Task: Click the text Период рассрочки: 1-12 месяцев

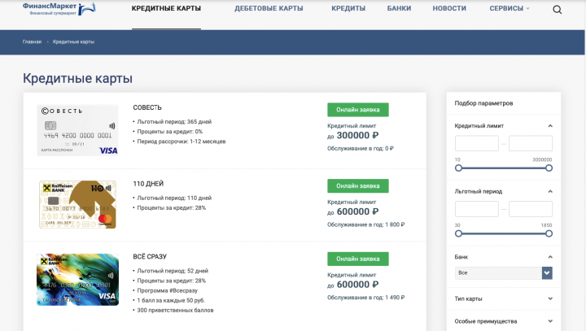Action: 181,142
